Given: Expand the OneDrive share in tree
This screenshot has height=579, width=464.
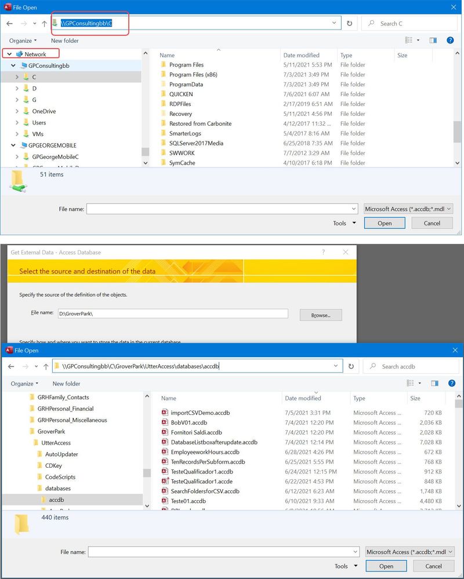Looking at the screenshot, I should (x=17, y=111).
